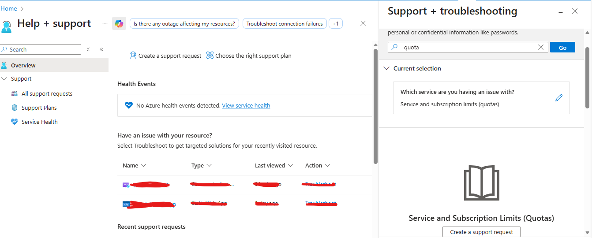Click the Support Plans shield icon
This screenshot has height=238, width=592.
(14, 108)
